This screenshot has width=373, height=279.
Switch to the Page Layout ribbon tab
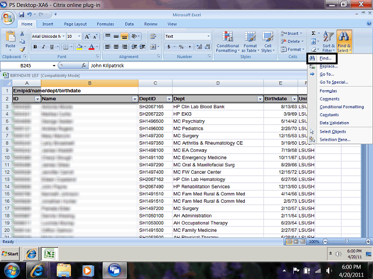tap(75, 24)
